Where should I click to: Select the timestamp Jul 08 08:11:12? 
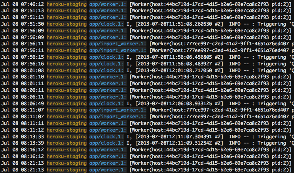pos(23,130)
